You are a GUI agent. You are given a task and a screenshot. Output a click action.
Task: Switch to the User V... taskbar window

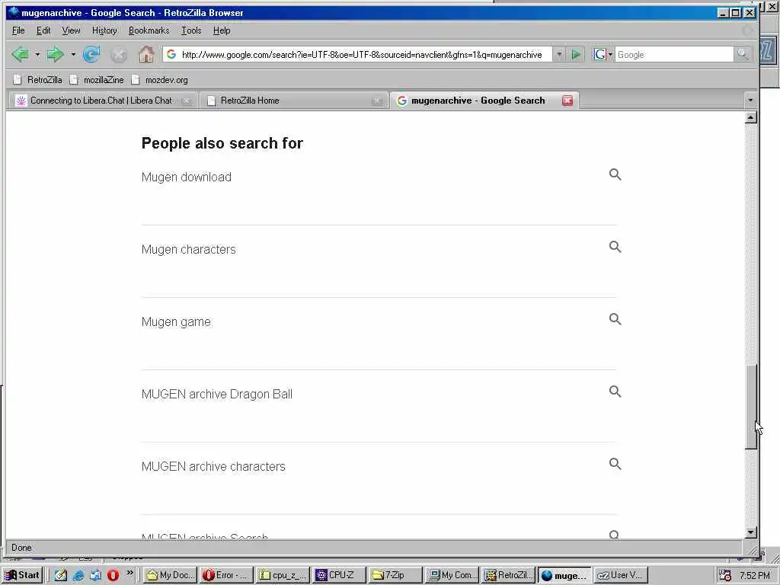620,575
